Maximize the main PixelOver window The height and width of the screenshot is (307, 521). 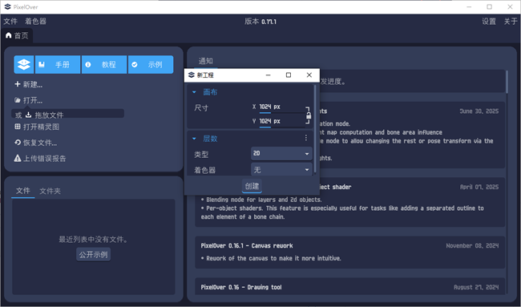point(490,6)
